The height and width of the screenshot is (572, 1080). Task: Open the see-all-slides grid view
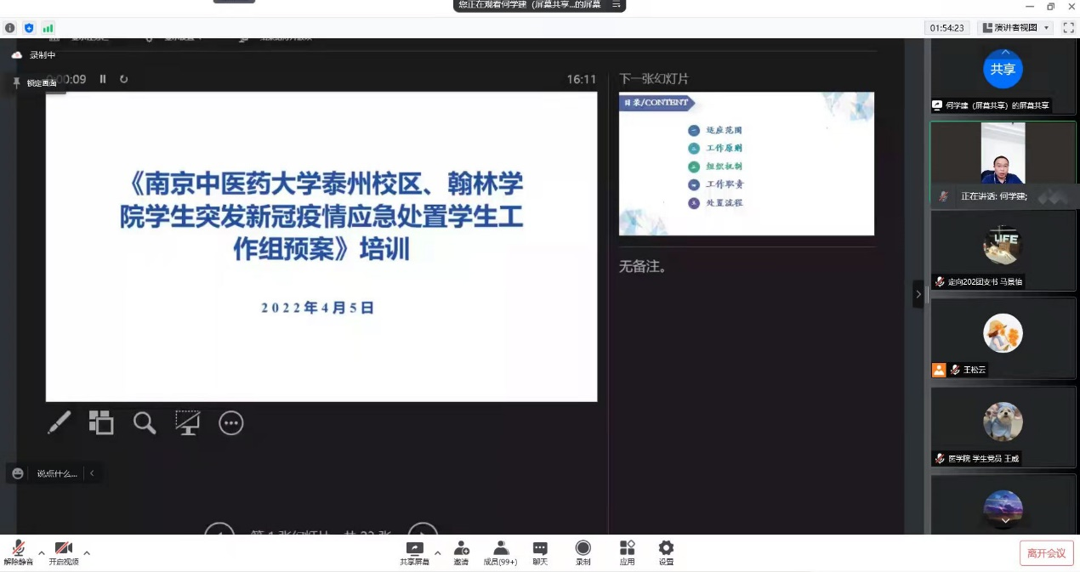pos(101,422)
